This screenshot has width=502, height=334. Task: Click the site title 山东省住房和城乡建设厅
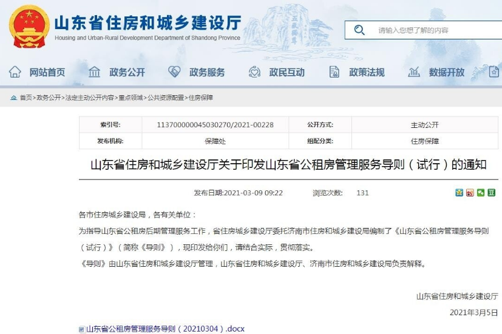tap(148, 22)
